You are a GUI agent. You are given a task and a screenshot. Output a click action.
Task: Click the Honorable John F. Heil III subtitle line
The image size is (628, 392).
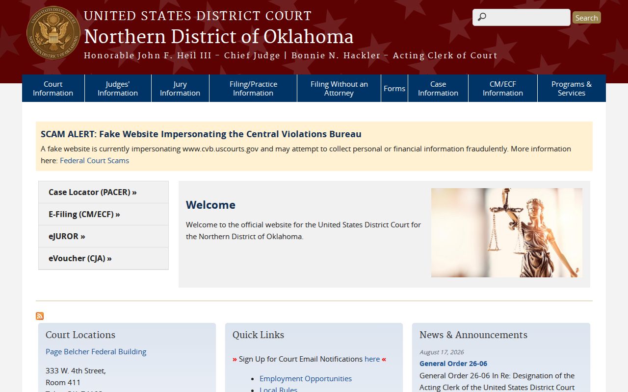tap(290, 56)
